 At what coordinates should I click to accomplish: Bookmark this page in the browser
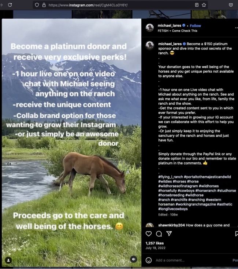[204, 5]
